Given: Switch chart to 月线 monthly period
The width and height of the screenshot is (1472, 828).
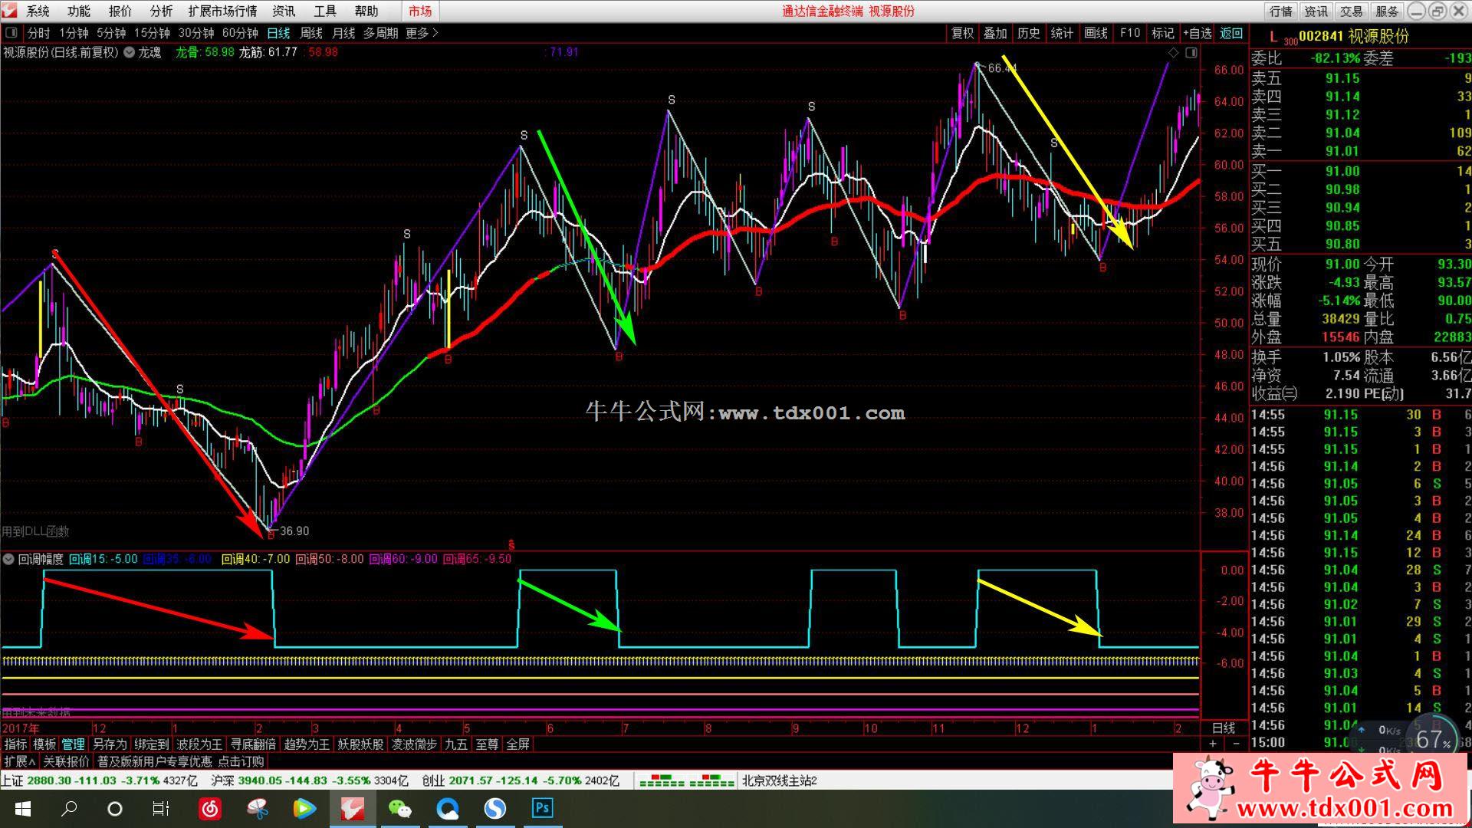Looking at the screenshot, I should pyautogui.click(x=343, y=33).
